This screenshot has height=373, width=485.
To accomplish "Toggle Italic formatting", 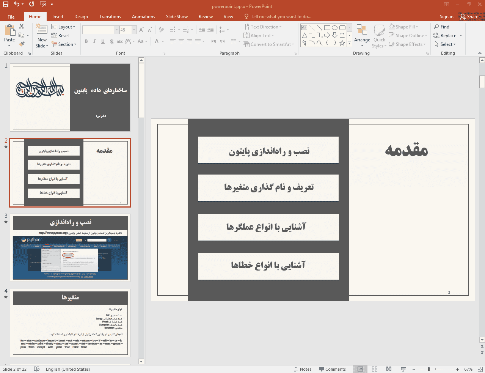I will (94, 41).
